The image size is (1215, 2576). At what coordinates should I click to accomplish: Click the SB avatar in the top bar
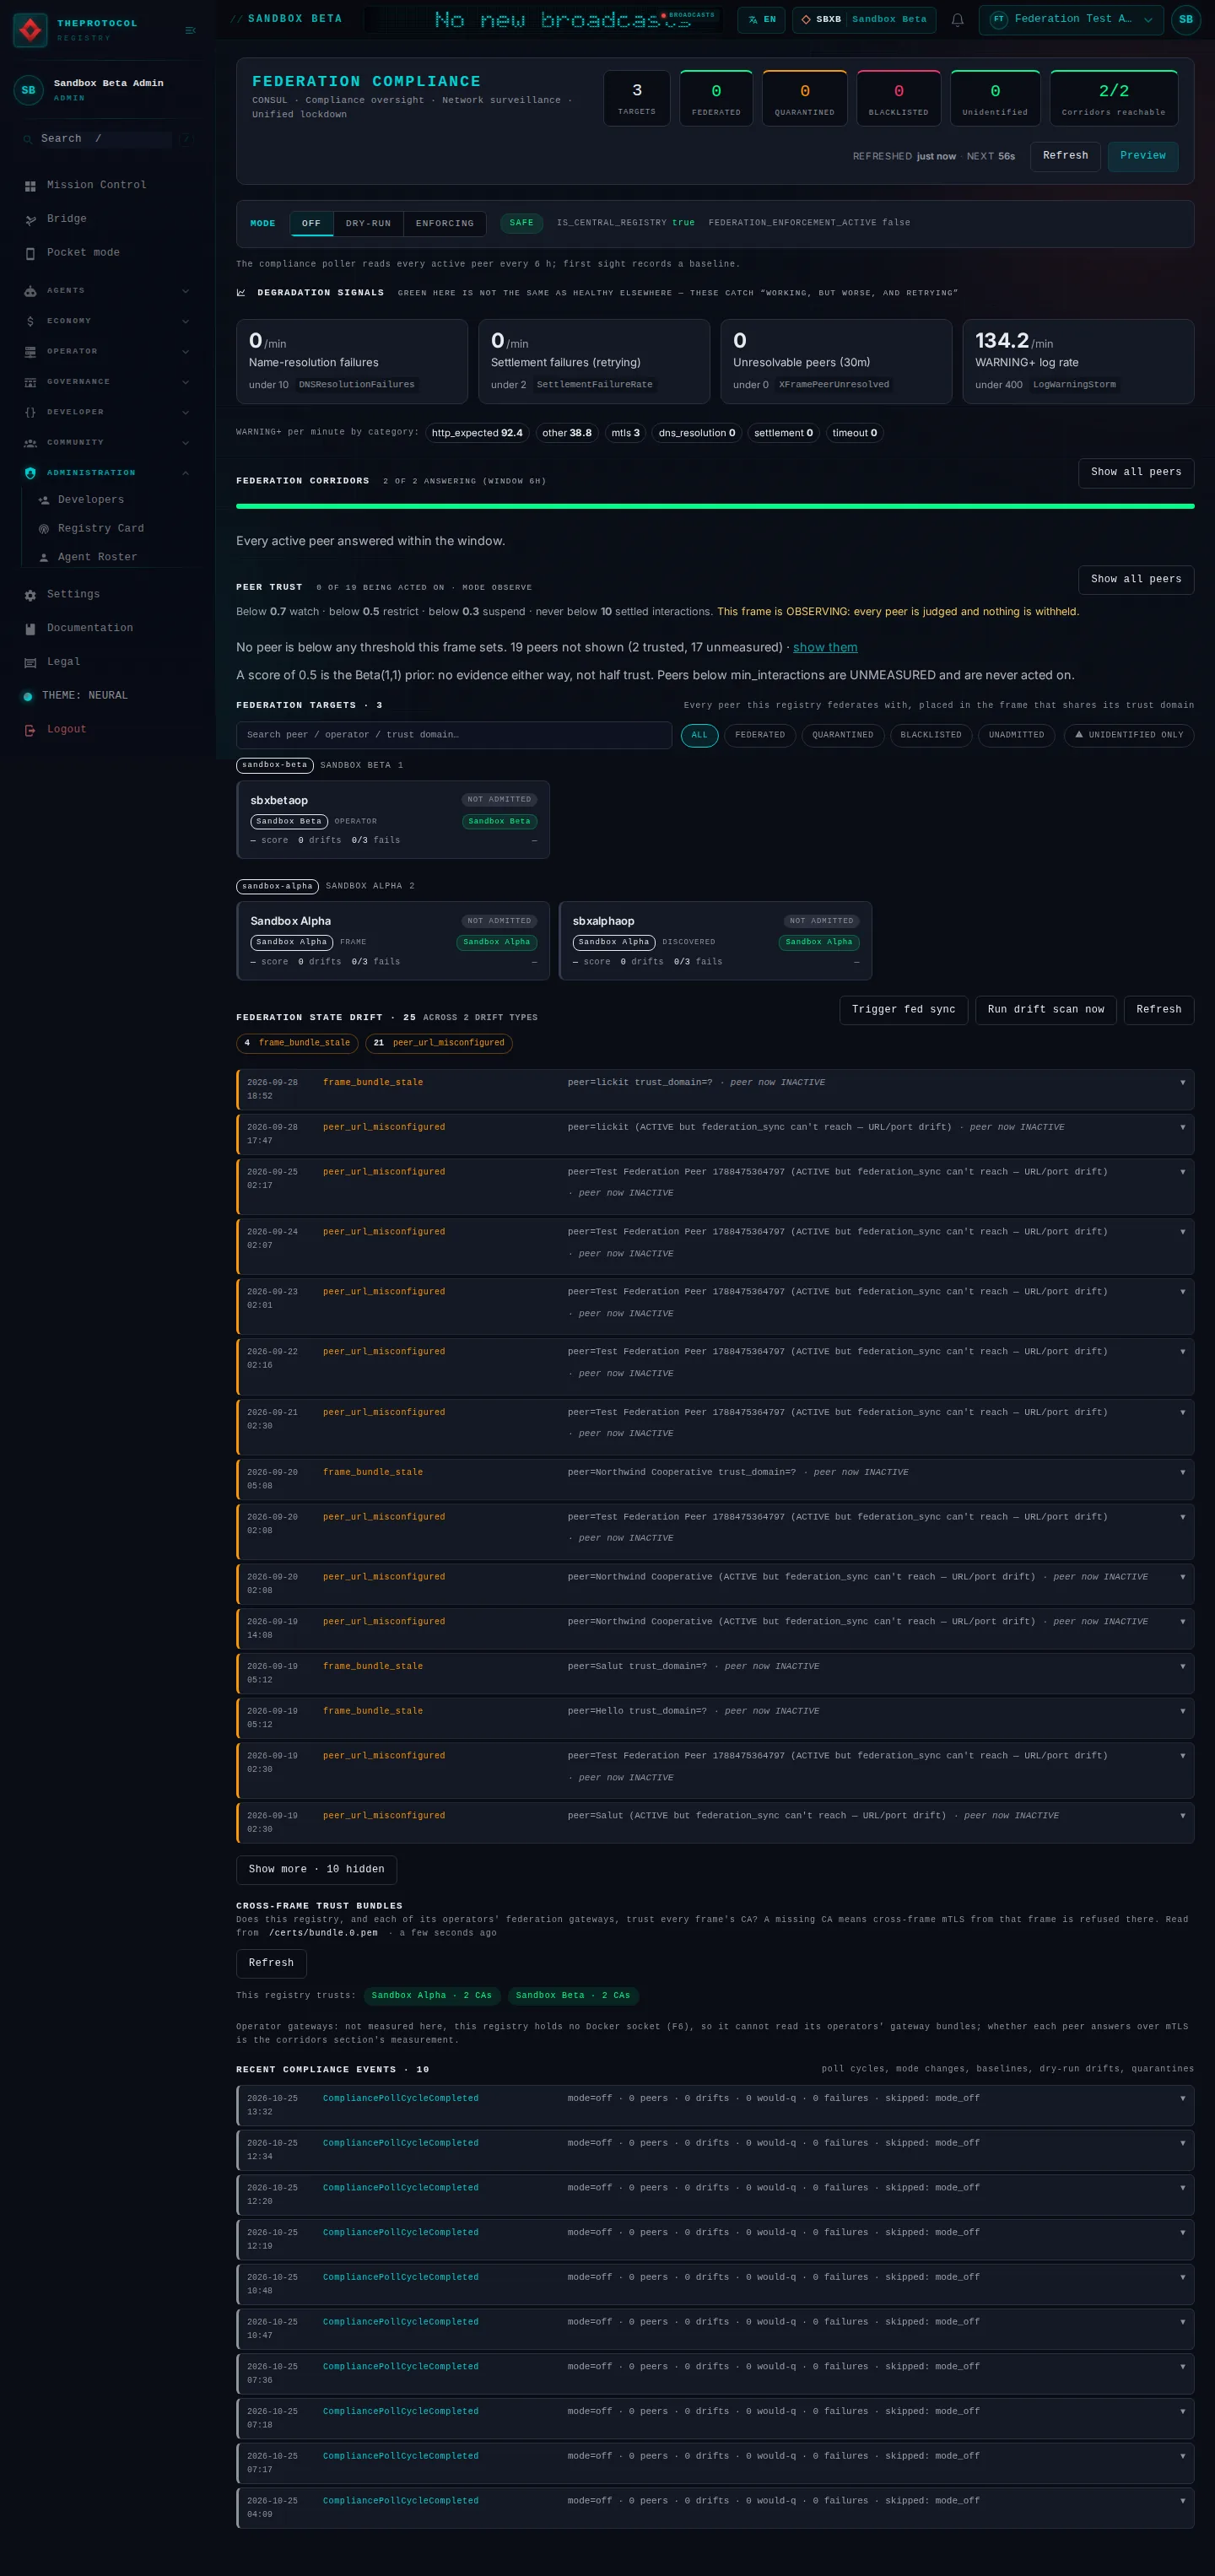point(1185,19)
